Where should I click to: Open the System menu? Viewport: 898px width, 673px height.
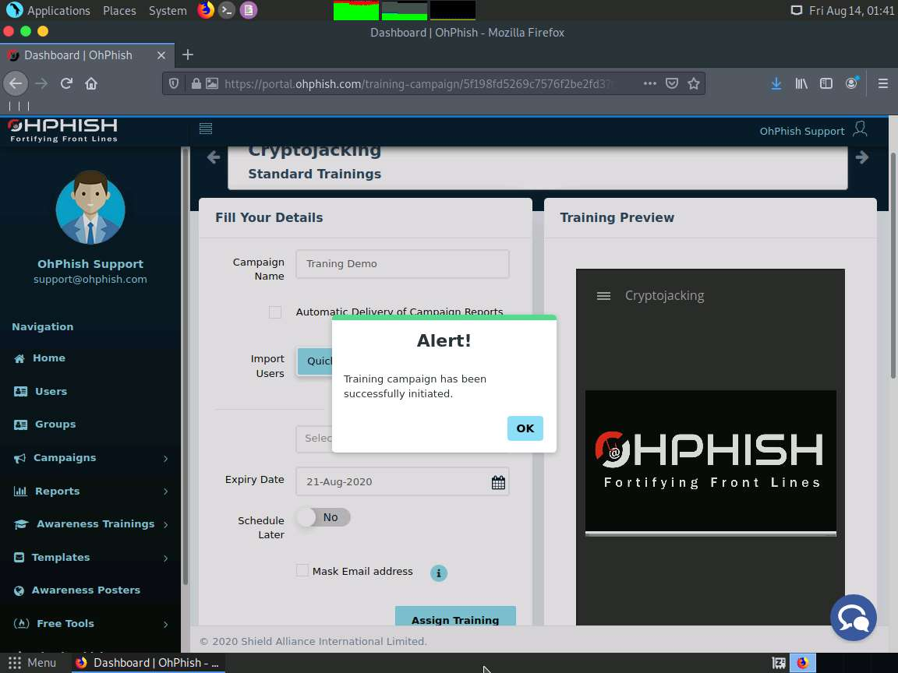[x=168, y=10]
